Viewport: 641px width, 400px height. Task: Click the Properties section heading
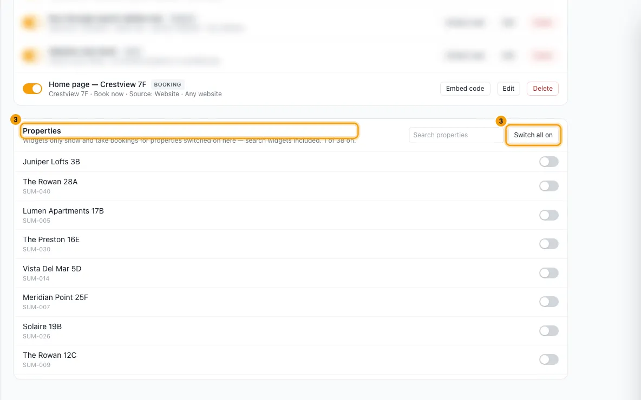pyautogui.click(x=42, y=131)
